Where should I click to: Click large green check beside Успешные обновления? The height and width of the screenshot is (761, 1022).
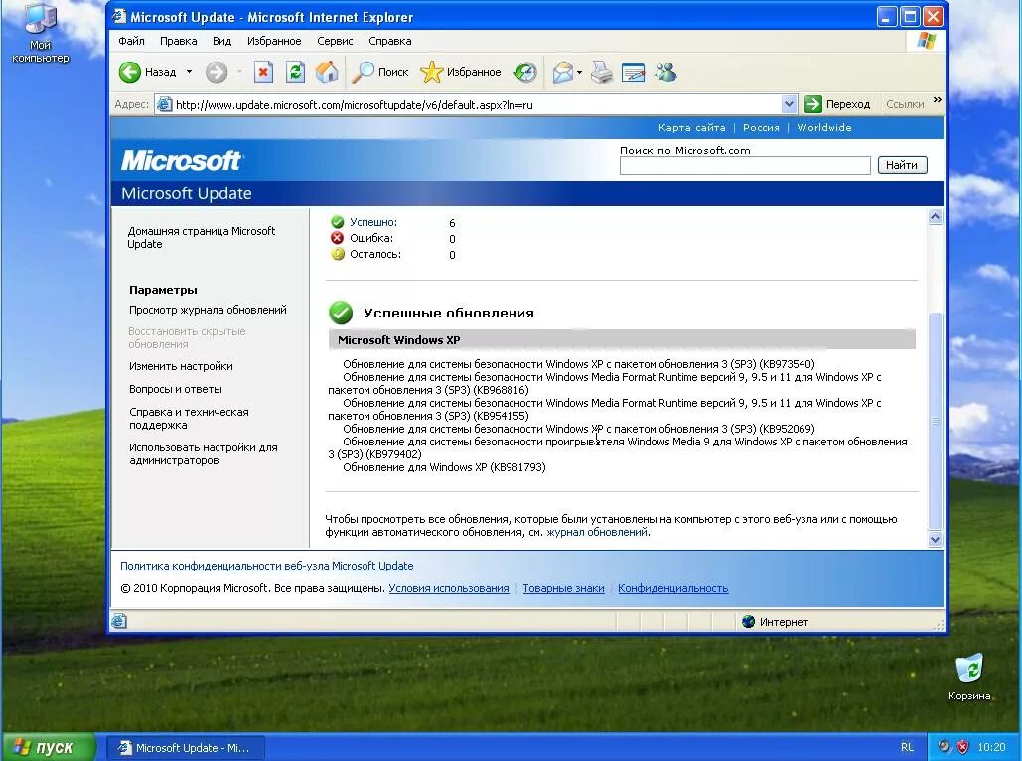pos(341,313)
